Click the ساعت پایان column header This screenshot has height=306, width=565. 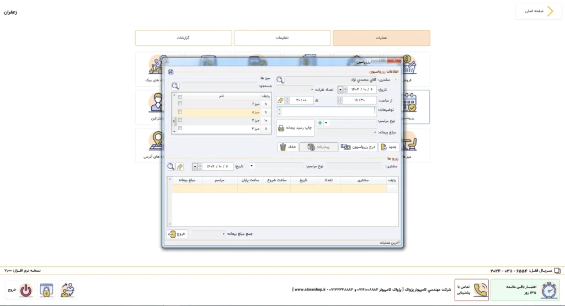250,180
